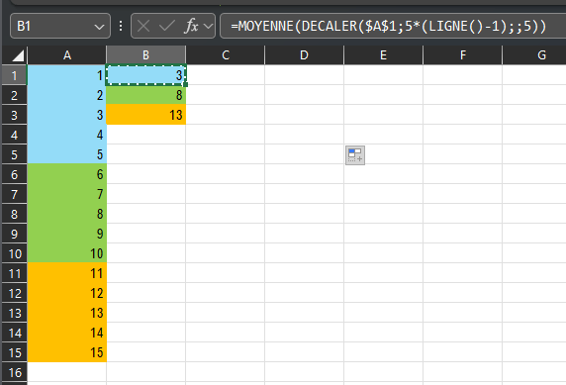
Task: Select cell A14 containing 14
Action: tap(66, 333)
